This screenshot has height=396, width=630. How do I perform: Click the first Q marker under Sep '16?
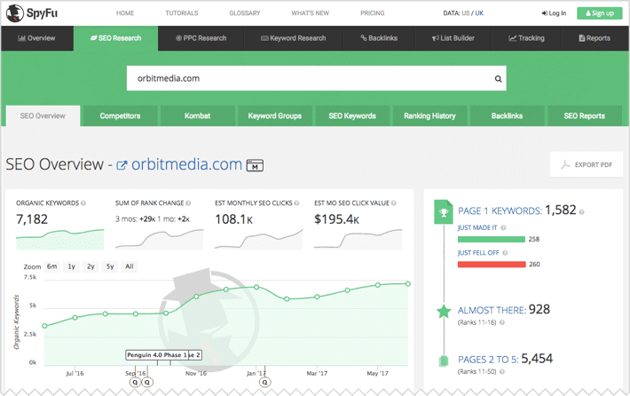tap(135, 382)
